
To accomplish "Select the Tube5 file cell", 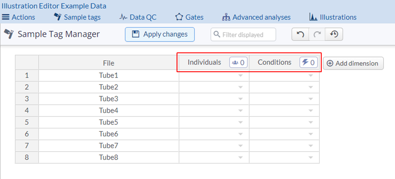I will (x=108, y=122).
